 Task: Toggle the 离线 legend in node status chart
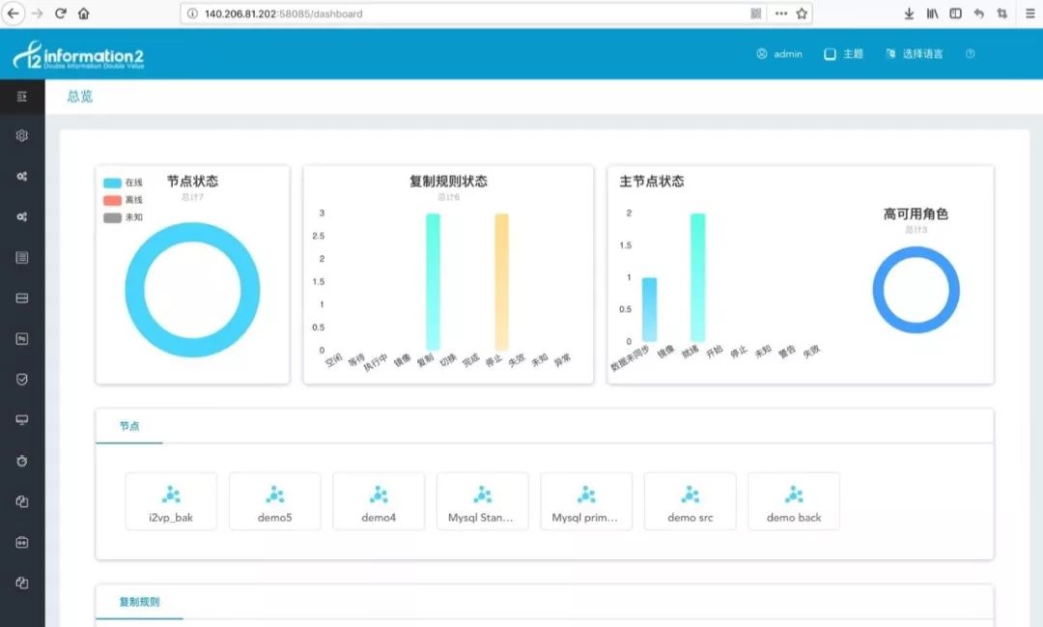123,200
